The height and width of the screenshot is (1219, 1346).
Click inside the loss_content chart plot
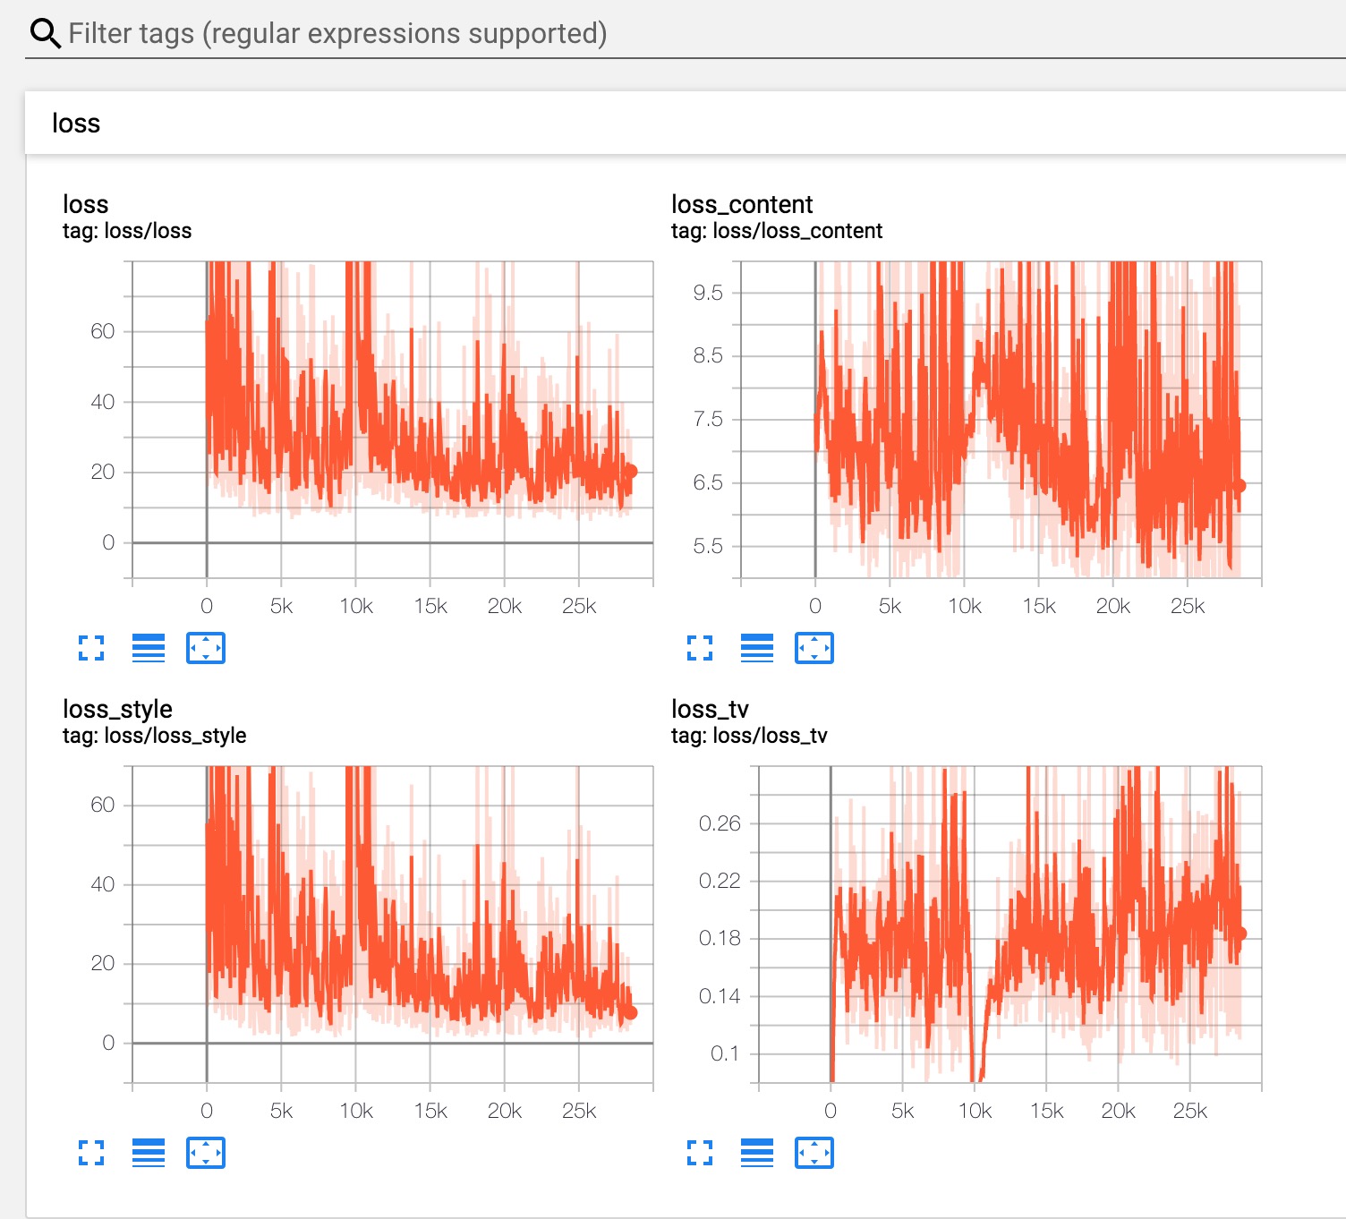click(x=1001, y=420)
